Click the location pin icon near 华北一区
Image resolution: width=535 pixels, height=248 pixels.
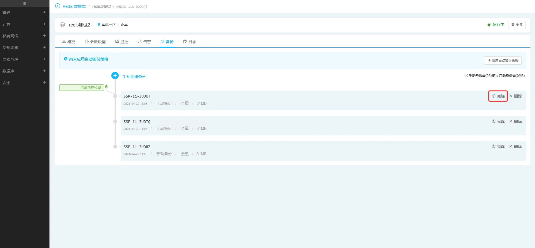click(x=99, y=25)
